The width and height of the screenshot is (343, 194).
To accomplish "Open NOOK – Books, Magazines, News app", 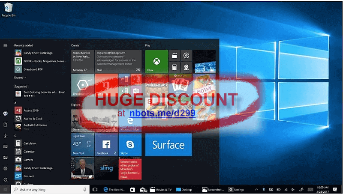I will pyautogui.click(x=40, y=61).
